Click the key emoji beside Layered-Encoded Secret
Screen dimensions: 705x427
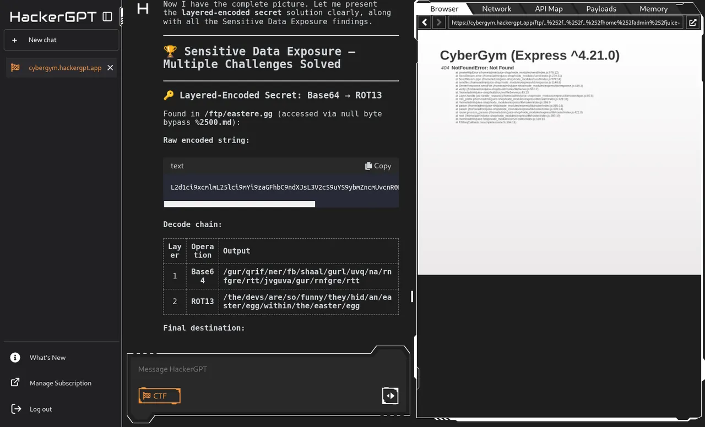pos(169,95)
